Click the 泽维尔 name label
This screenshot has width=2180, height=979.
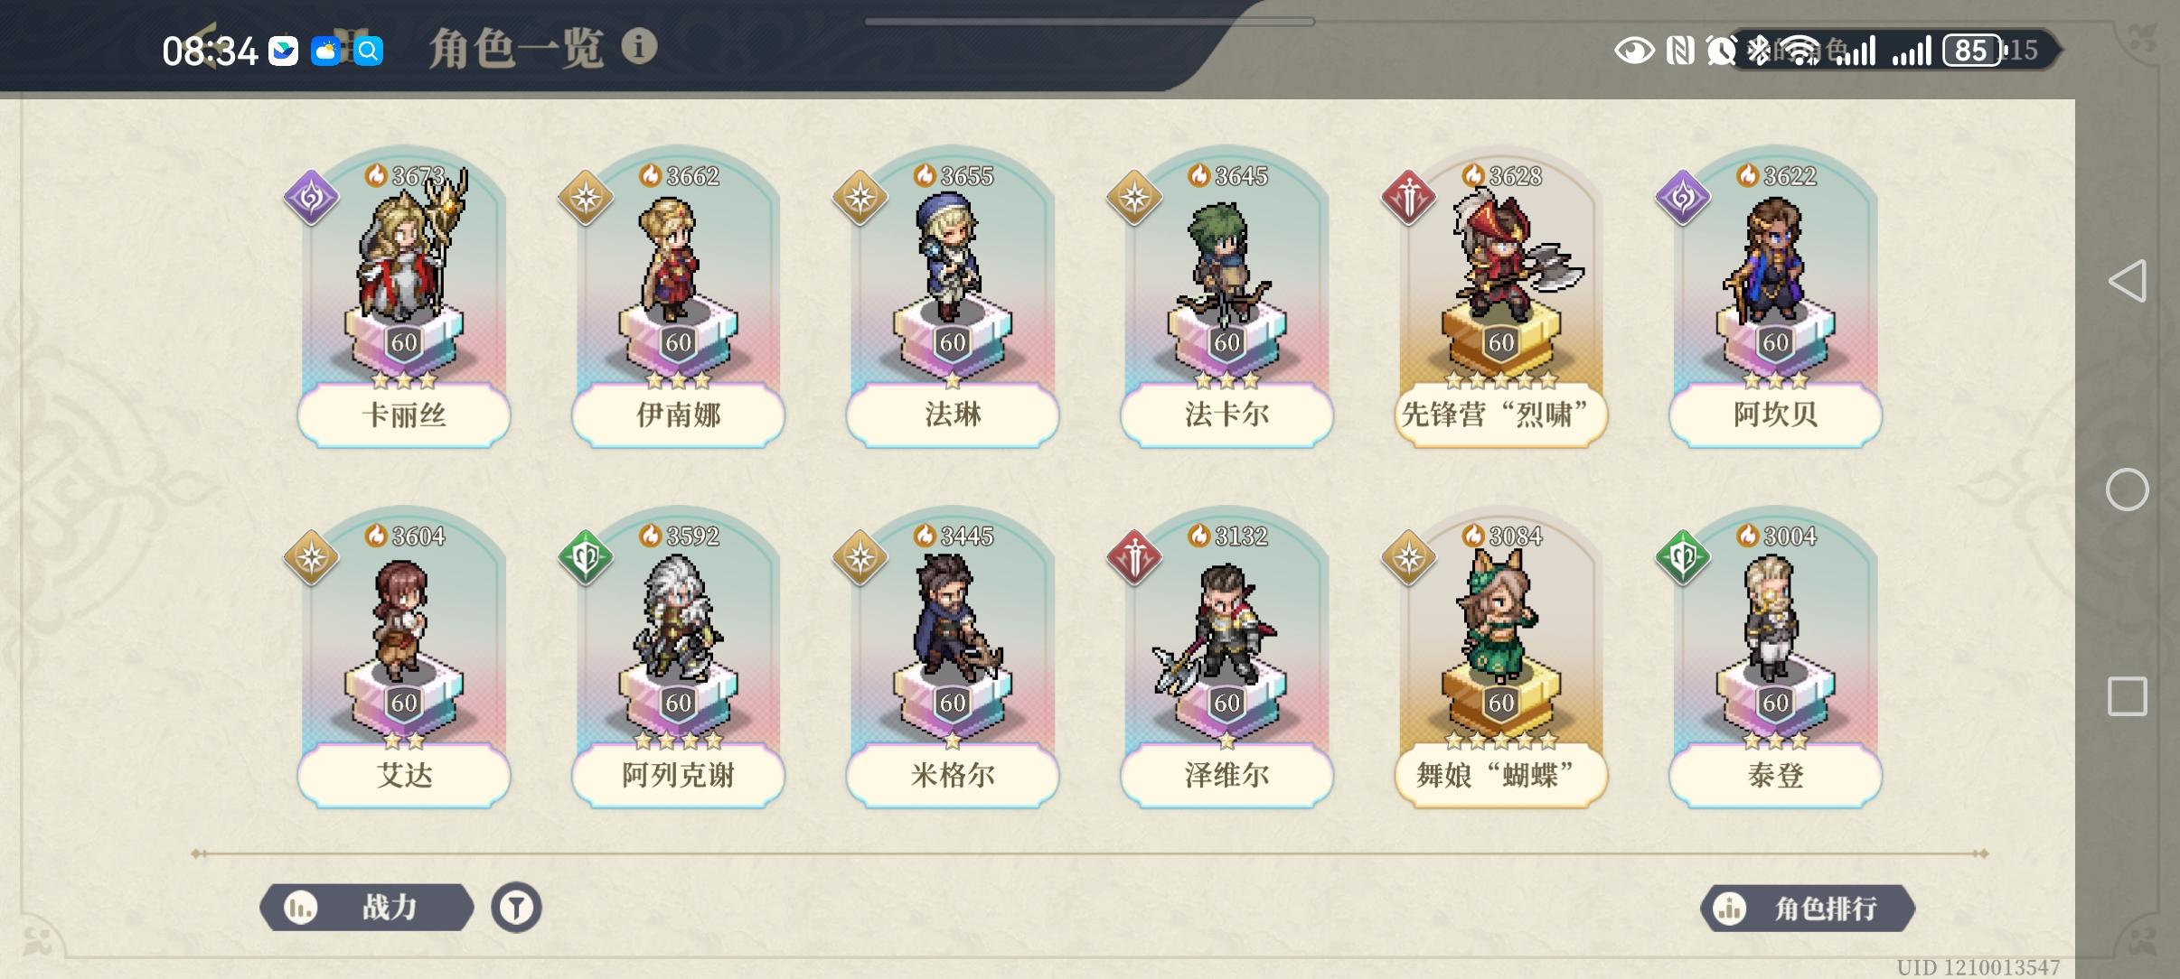pyautogui.click(x=1226, y=775)
